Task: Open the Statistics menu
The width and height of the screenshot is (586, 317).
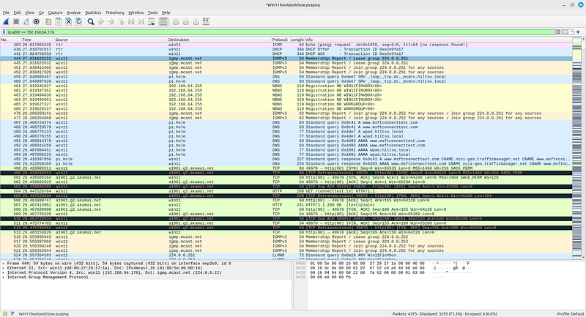Action: [93, 12]
